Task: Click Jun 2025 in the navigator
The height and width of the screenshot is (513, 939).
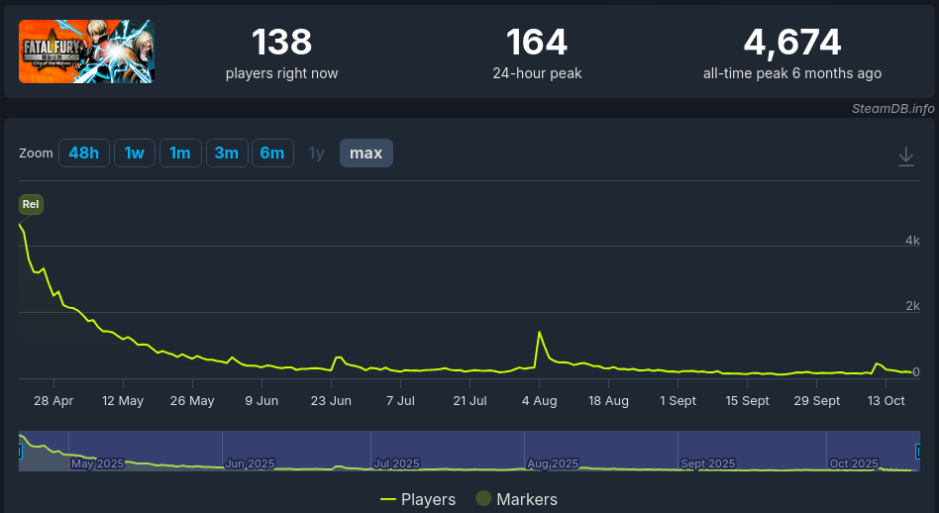Action: [250, 463]
